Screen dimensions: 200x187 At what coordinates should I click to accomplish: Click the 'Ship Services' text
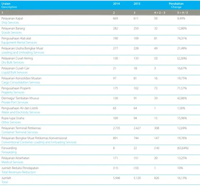(x=10, y=22)
